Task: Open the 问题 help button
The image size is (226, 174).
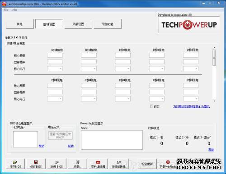Action: pyautogui.click(x=77, y=164)
